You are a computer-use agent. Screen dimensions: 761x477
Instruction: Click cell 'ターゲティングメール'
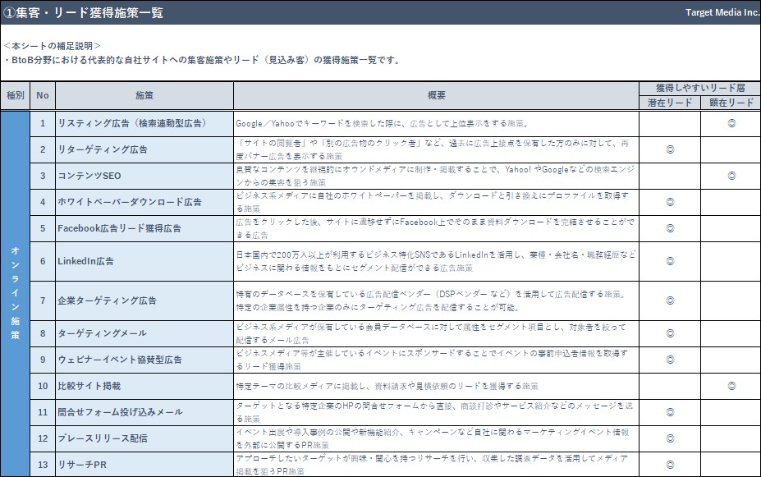coord(144,333)
